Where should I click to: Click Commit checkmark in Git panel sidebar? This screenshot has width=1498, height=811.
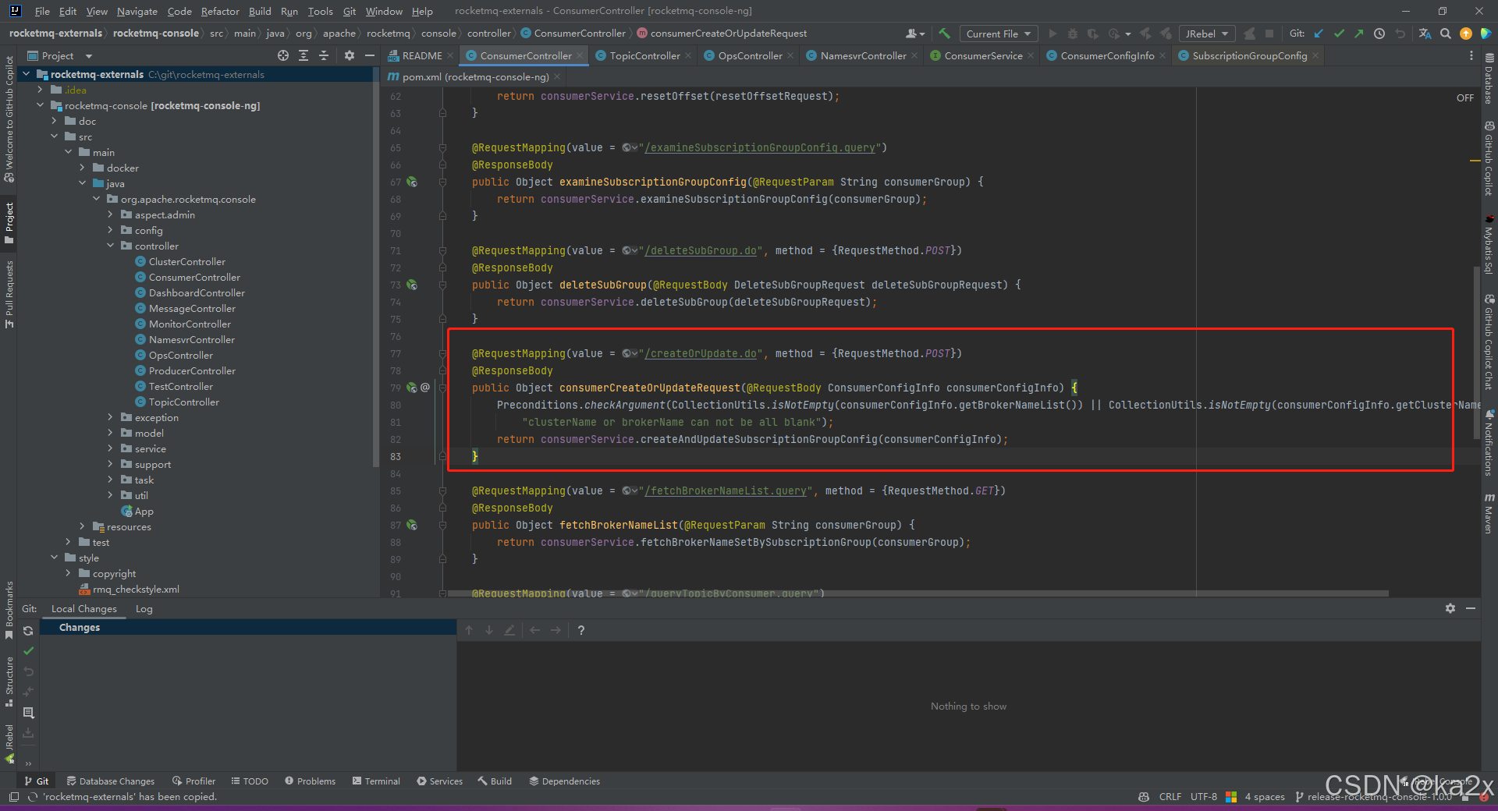pyautogui.click(x=28, y=651)
